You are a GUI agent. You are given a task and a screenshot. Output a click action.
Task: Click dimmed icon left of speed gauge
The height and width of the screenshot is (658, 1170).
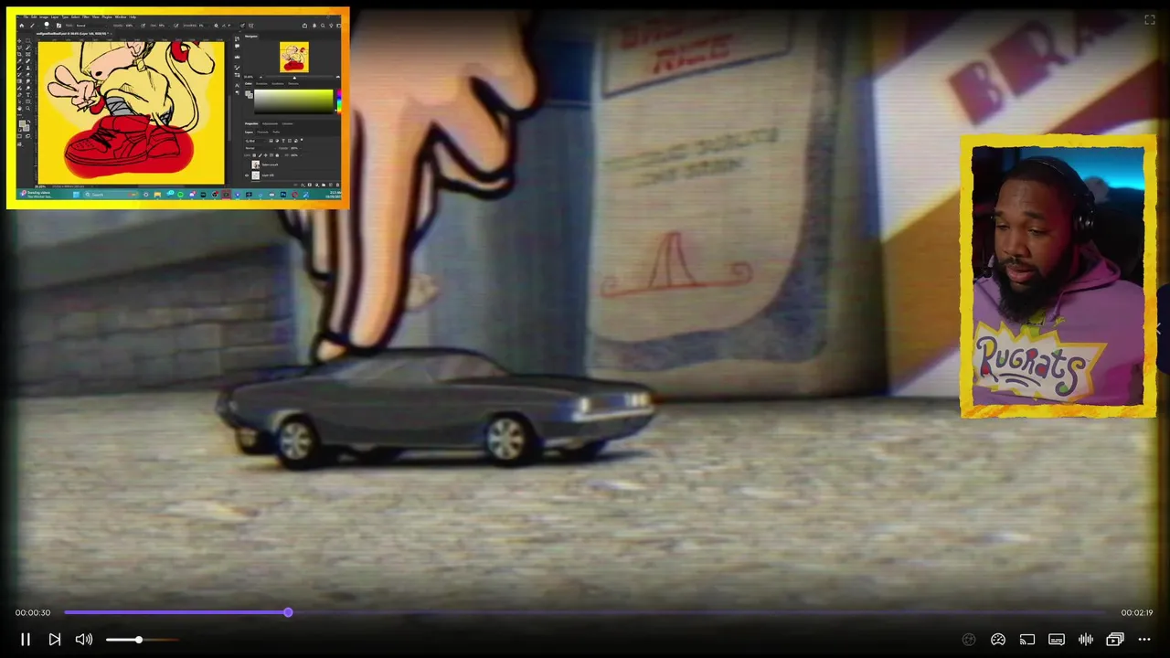(x=969, y=640)
